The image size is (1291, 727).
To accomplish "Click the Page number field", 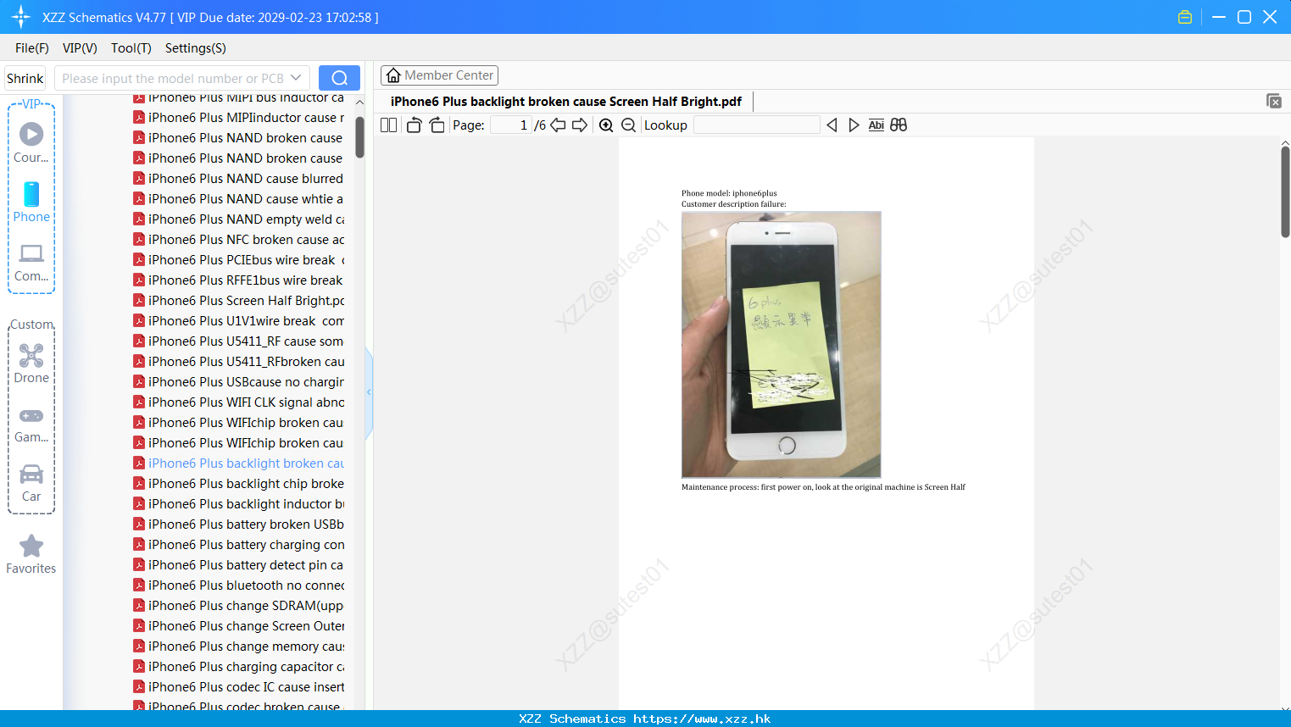I will 511,125.
